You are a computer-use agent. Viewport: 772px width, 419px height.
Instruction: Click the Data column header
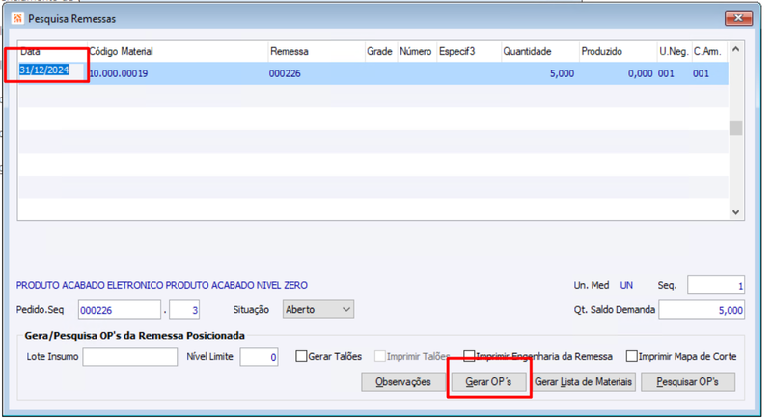pyautogui.click(x=53, y=51)
